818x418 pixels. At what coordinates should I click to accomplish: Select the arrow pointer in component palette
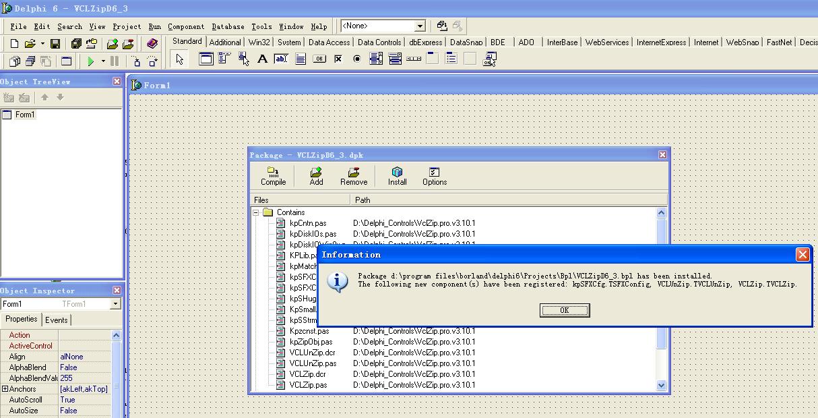point(179,59)
